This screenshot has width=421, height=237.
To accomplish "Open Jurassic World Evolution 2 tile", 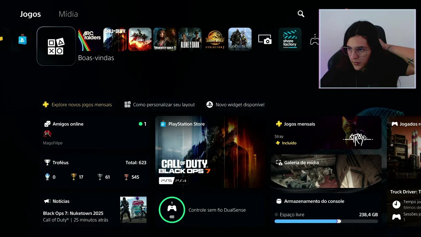I will tap(215, 39).
